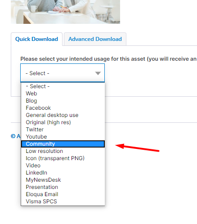Image resolution: width=197 pixels, height=224 pixels.
Task: Choose Visma SPCS from the list
Action: (63, 202)
